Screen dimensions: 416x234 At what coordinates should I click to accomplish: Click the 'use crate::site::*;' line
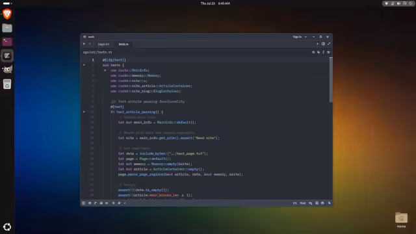(129, 81)
